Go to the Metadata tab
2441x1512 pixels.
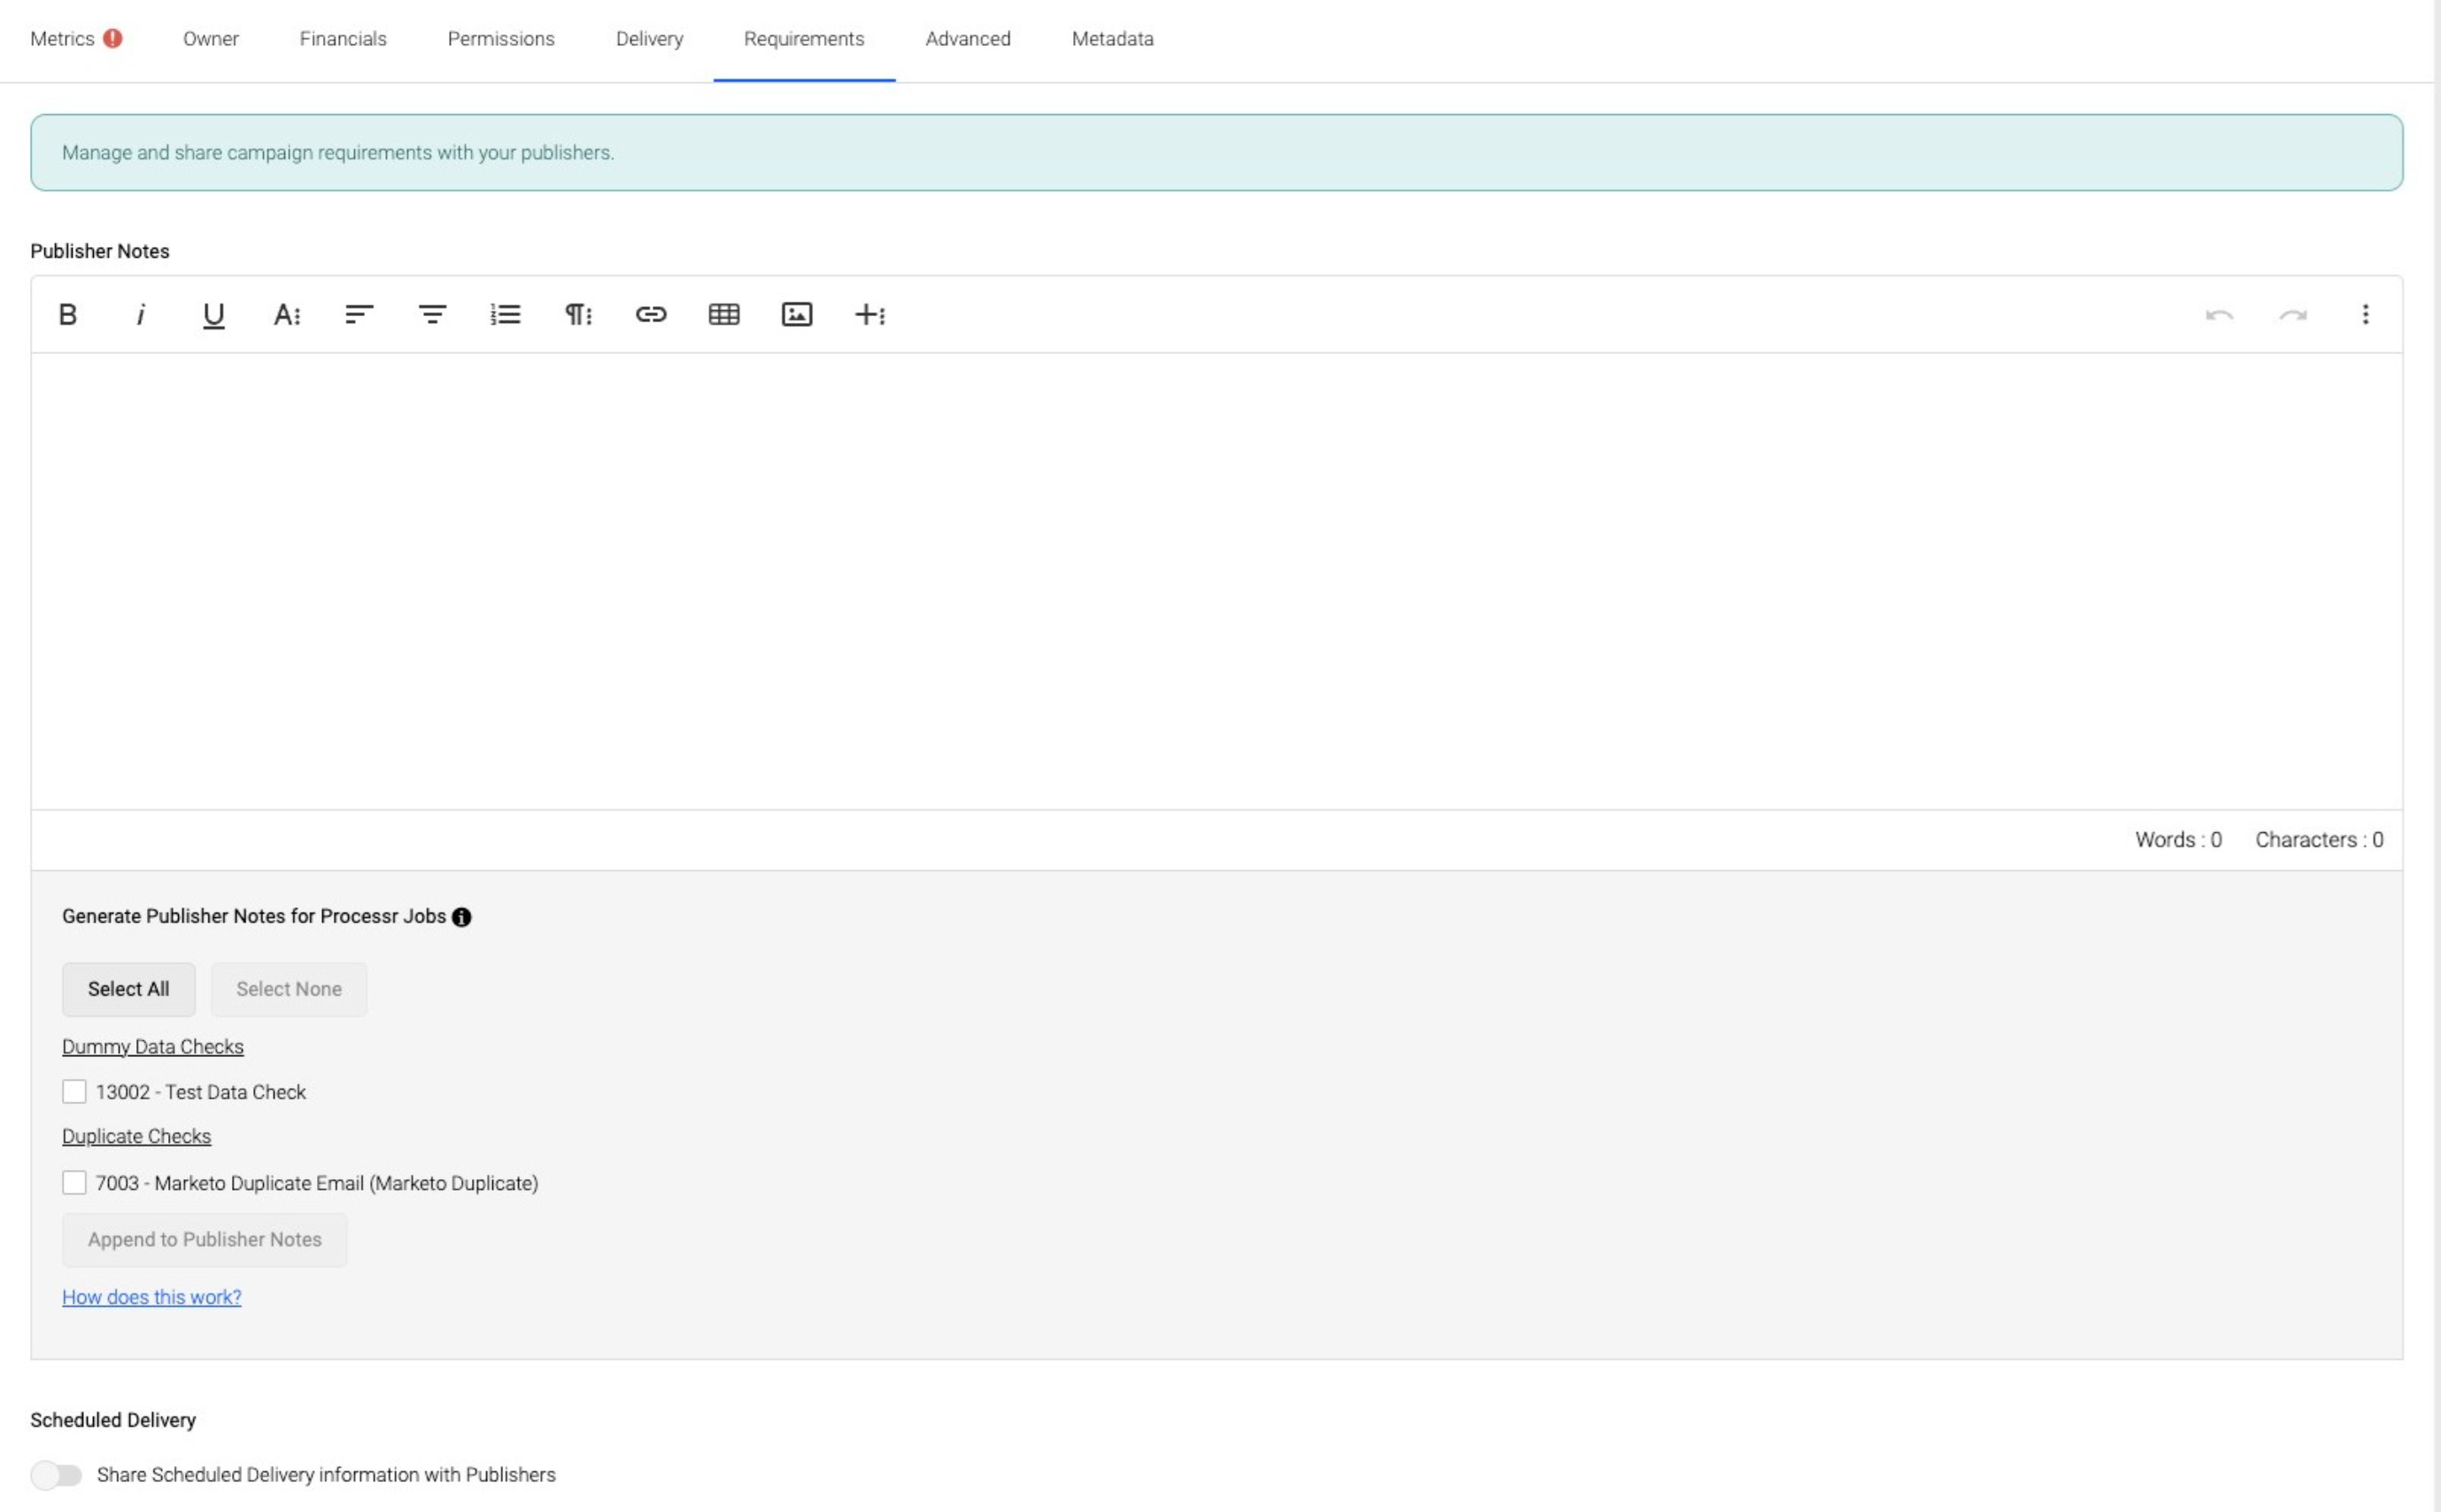1112,39
